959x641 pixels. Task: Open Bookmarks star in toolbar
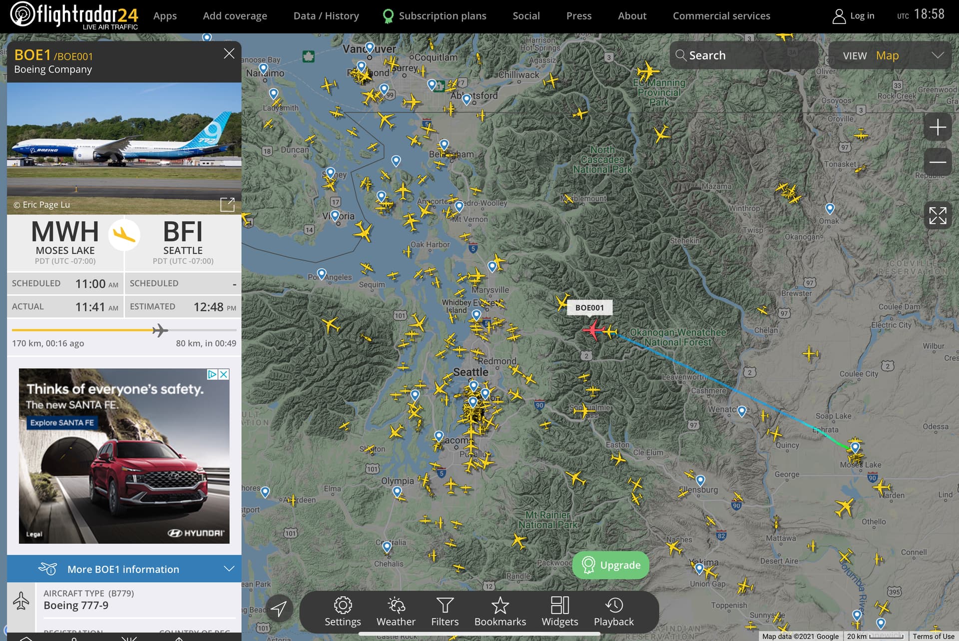tap(500, 612)
